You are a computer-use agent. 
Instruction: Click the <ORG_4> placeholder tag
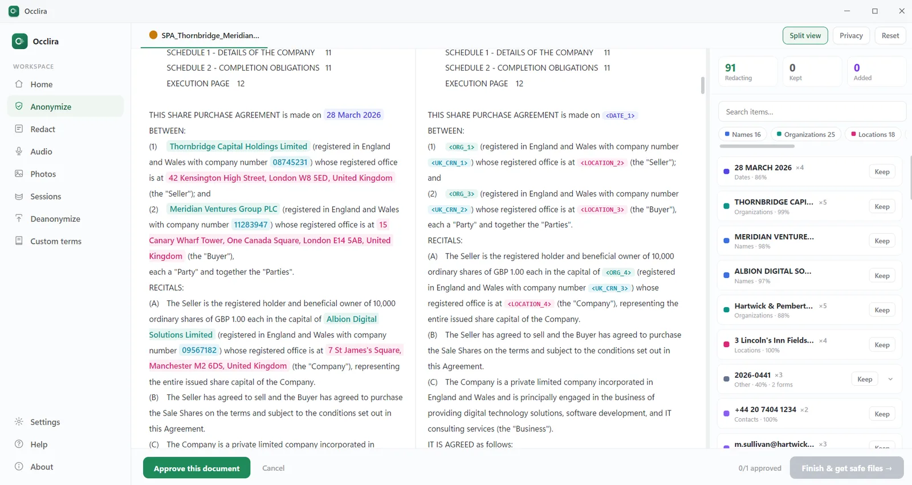(618, 272)
